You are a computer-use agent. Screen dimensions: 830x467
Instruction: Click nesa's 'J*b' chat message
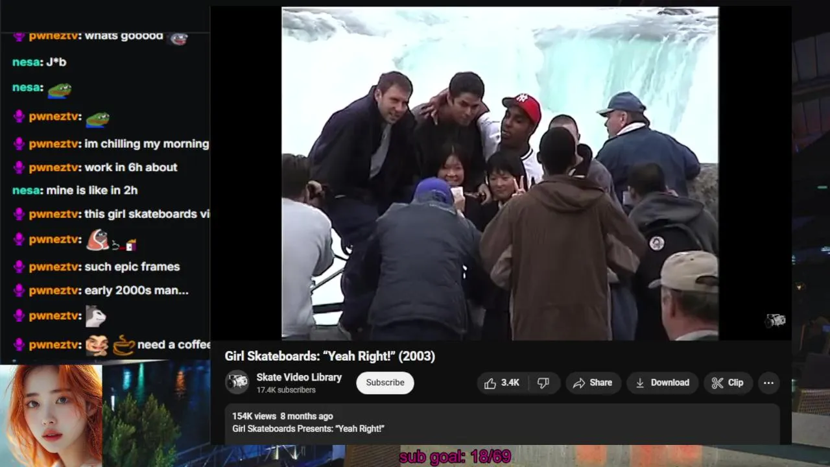point(56,62)
